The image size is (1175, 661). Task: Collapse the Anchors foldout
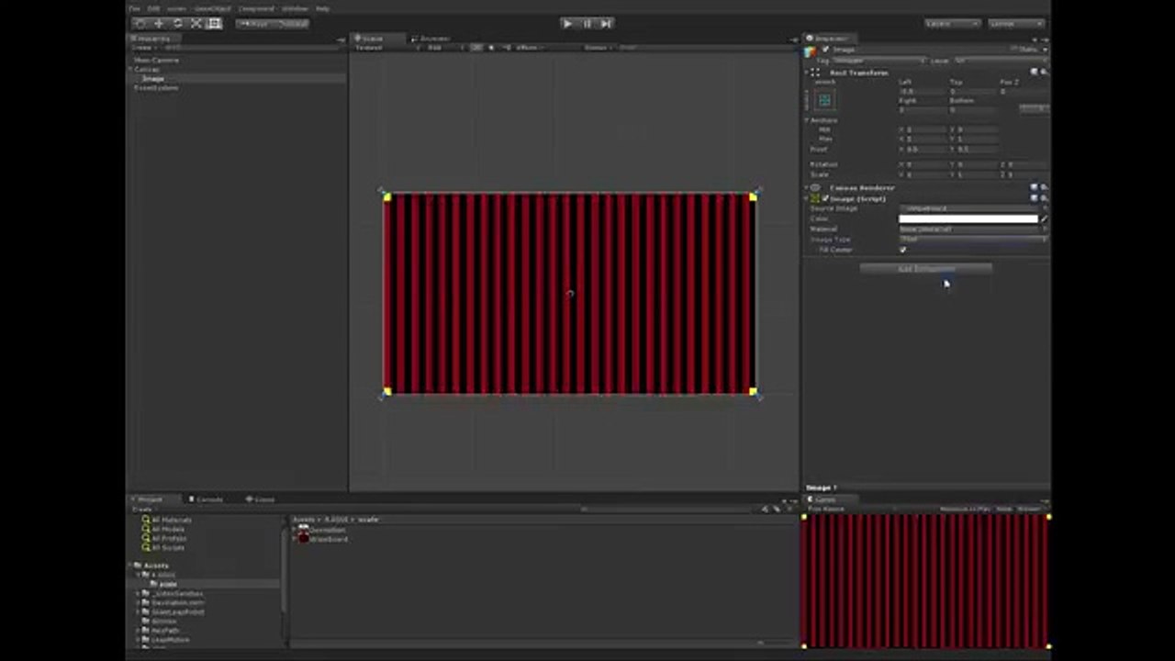pyautogui.click(x=807, y=120)
